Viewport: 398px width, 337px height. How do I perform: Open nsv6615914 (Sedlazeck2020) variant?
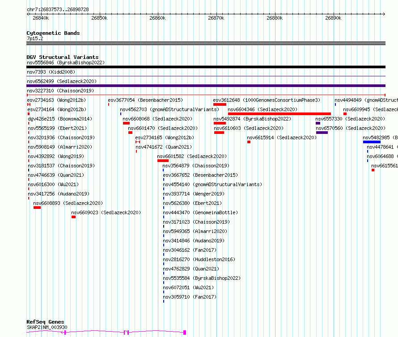(282, 137)
